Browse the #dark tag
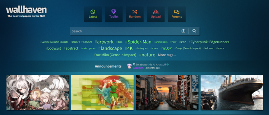Viewport: 269px width, 115px height. pos(119,42)
